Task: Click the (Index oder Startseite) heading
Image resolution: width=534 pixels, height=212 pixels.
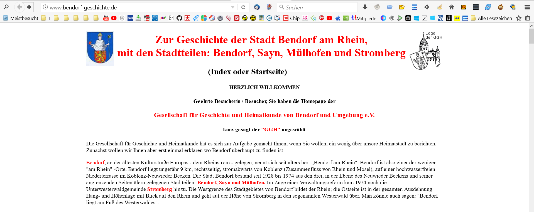Action: (248, 72)
